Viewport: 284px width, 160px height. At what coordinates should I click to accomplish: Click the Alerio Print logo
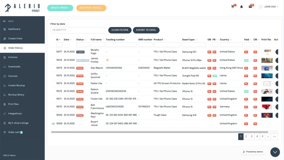[22, 8]
